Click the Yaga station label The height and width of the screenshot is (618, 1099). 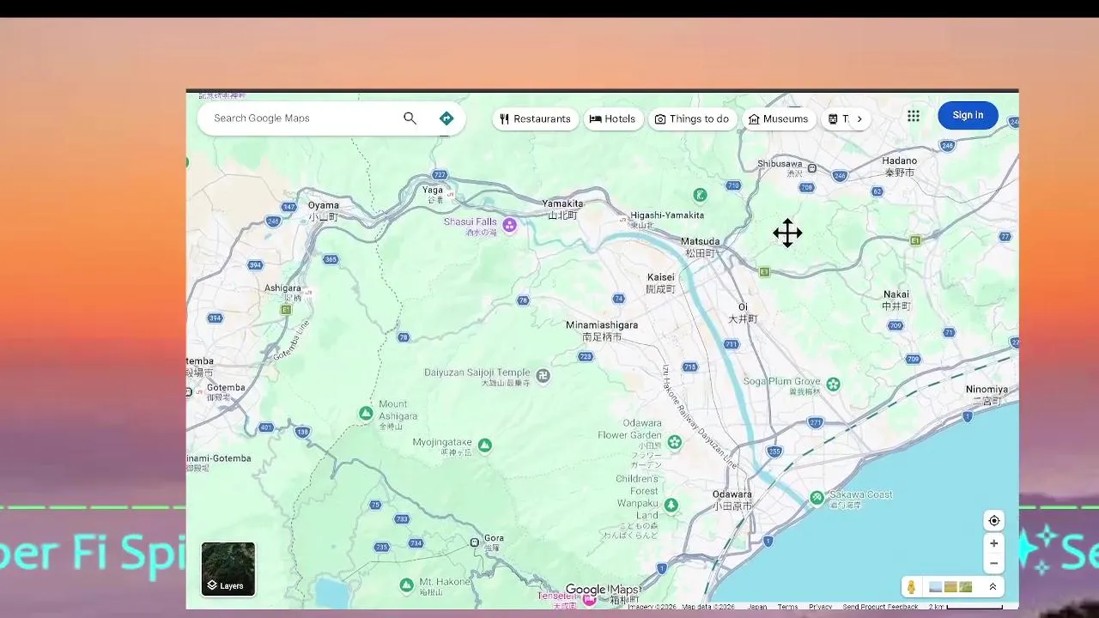[x=433, y=194]
